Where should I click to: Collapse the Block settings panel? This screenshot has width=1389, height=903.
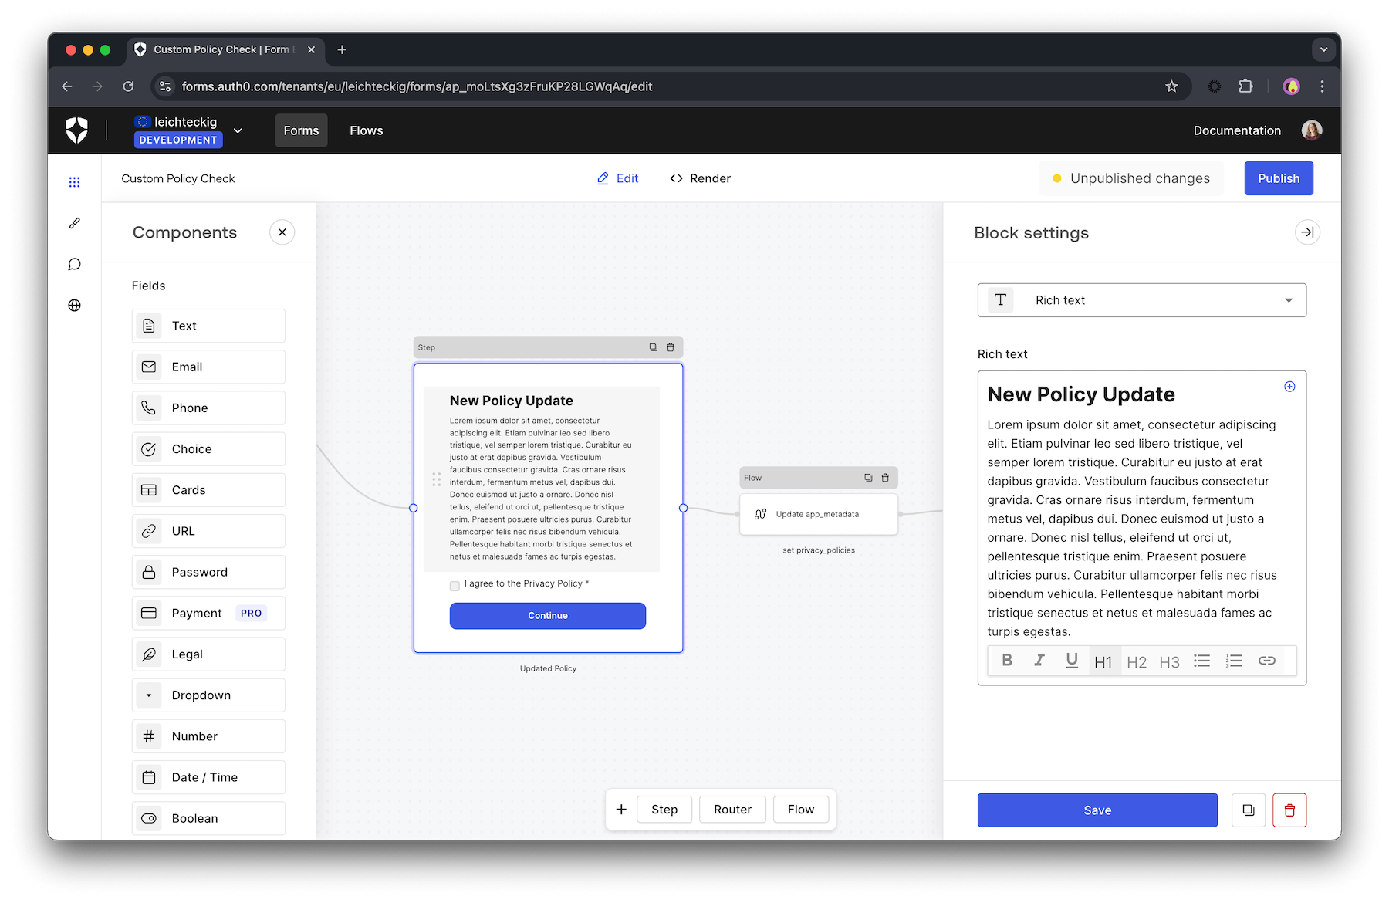(x=1307, y=232)
